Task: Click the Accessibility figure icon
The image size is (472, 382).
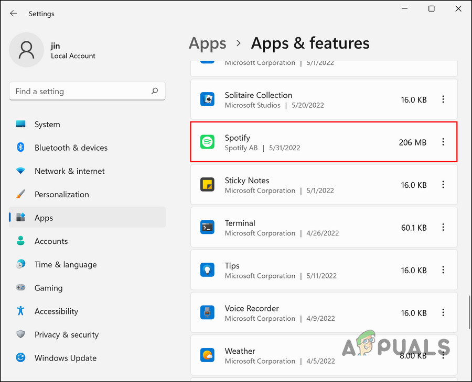Action: click(x=20, y=311)
